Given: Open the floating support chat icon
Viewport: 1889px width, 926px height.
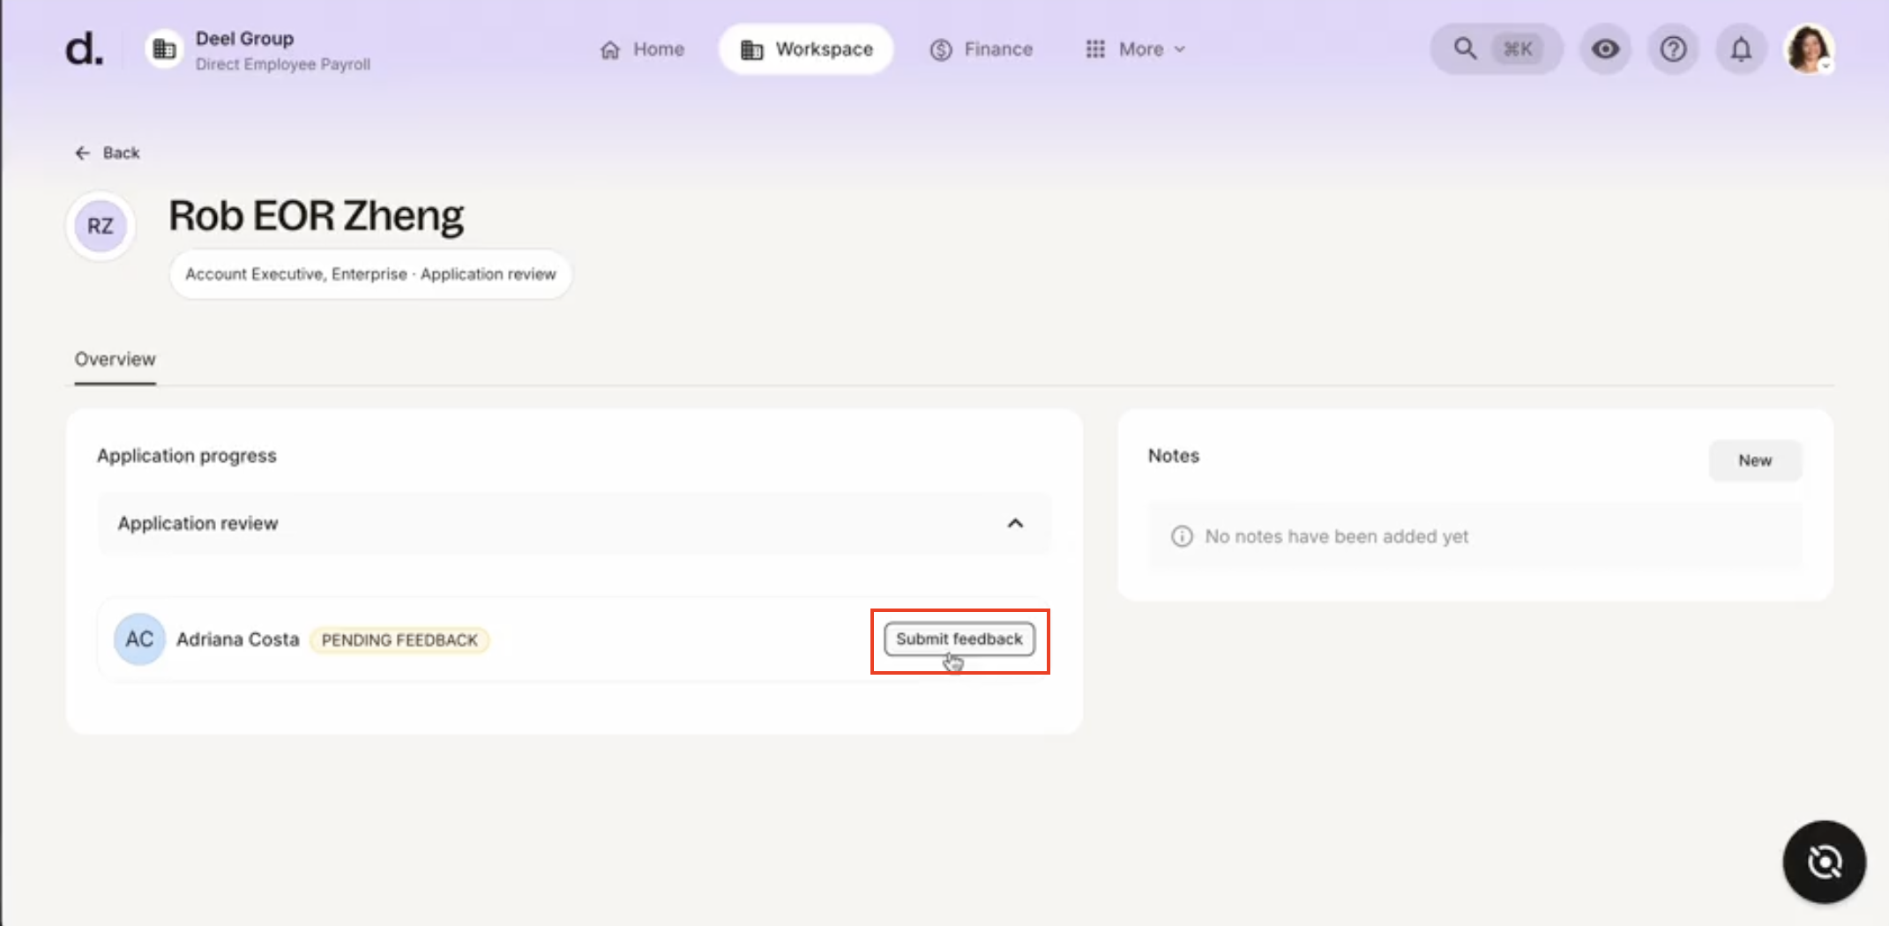Looking at the screenshot, I should (1824, 862).
